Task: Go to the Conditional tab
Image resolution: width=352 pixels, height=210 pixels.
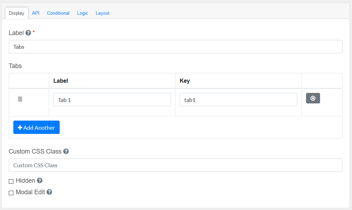Action: coord(58,13)
